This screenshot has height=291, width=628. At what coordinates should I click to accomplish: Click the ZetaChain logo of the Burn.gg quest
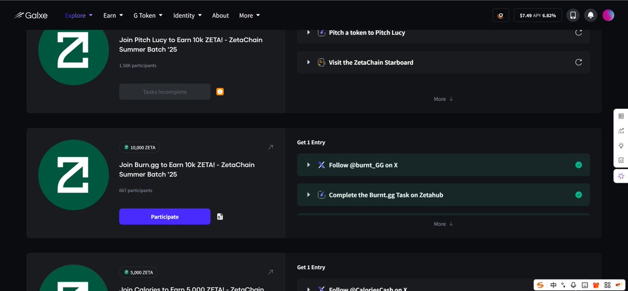point(74,175)
